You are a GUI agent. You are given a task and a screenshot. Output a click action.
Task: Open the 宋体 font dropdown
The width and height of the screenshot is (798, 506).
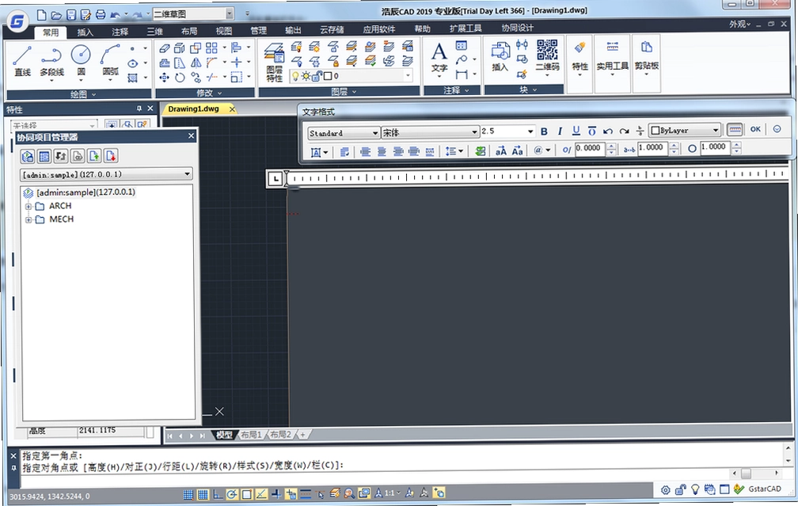coord(430,132)
